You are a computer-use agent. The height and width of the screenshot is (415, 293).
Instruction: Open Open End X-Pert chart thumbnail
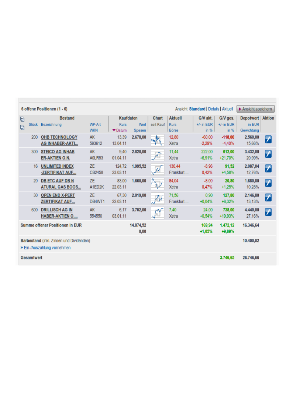coord(158,198)
